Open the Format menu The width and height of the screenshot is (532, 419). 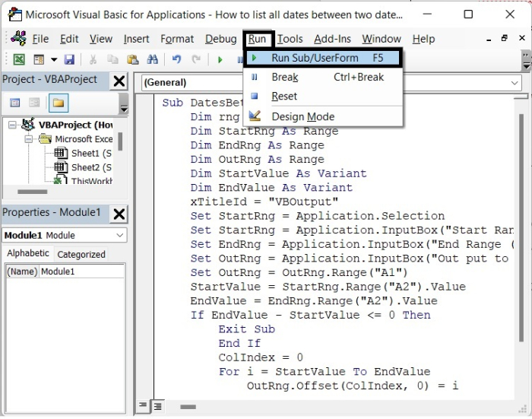pyautogui.click(x=177, y=39)
